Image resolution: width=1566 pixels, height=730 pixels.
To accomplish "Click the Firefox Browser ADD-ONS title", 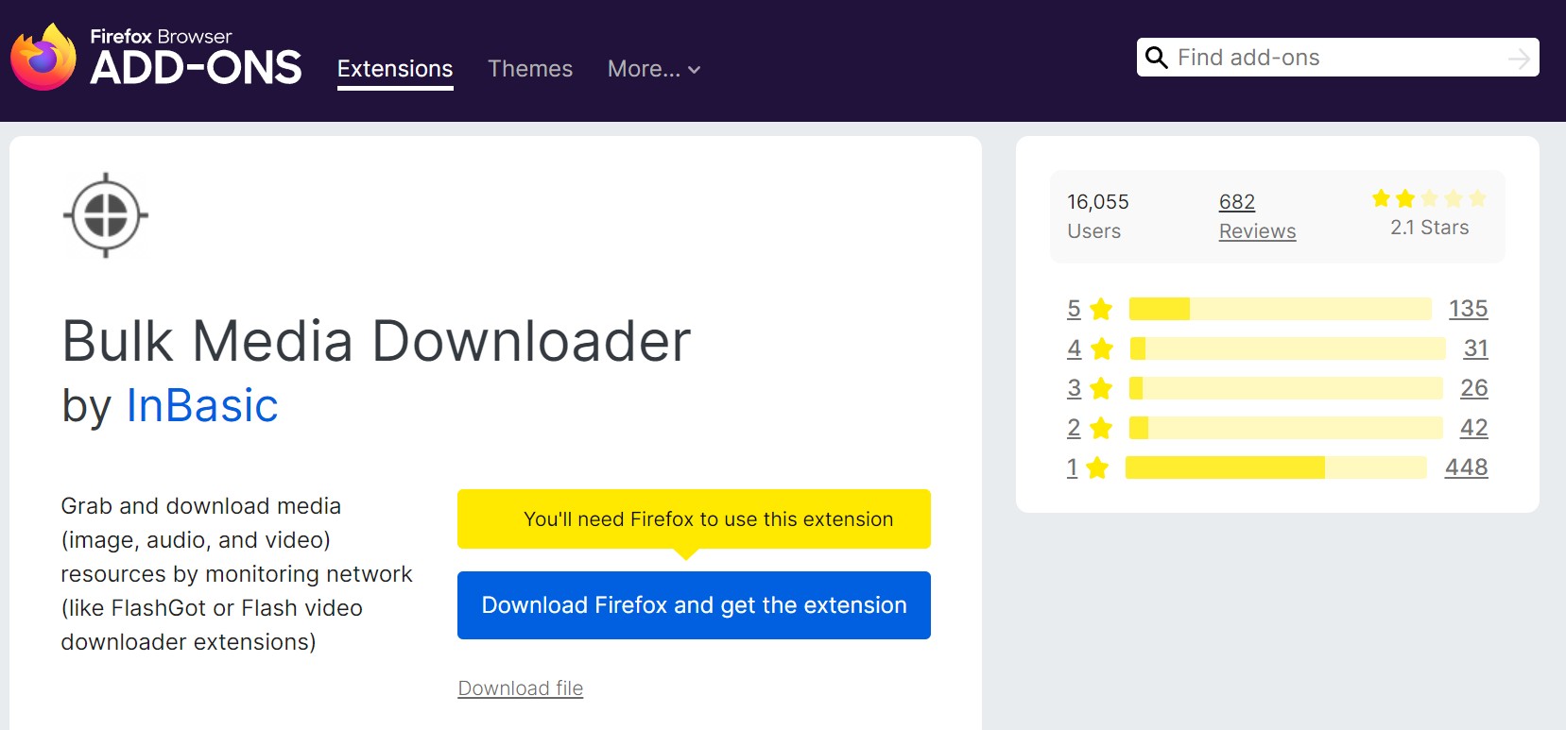I will tap(196, 58).
